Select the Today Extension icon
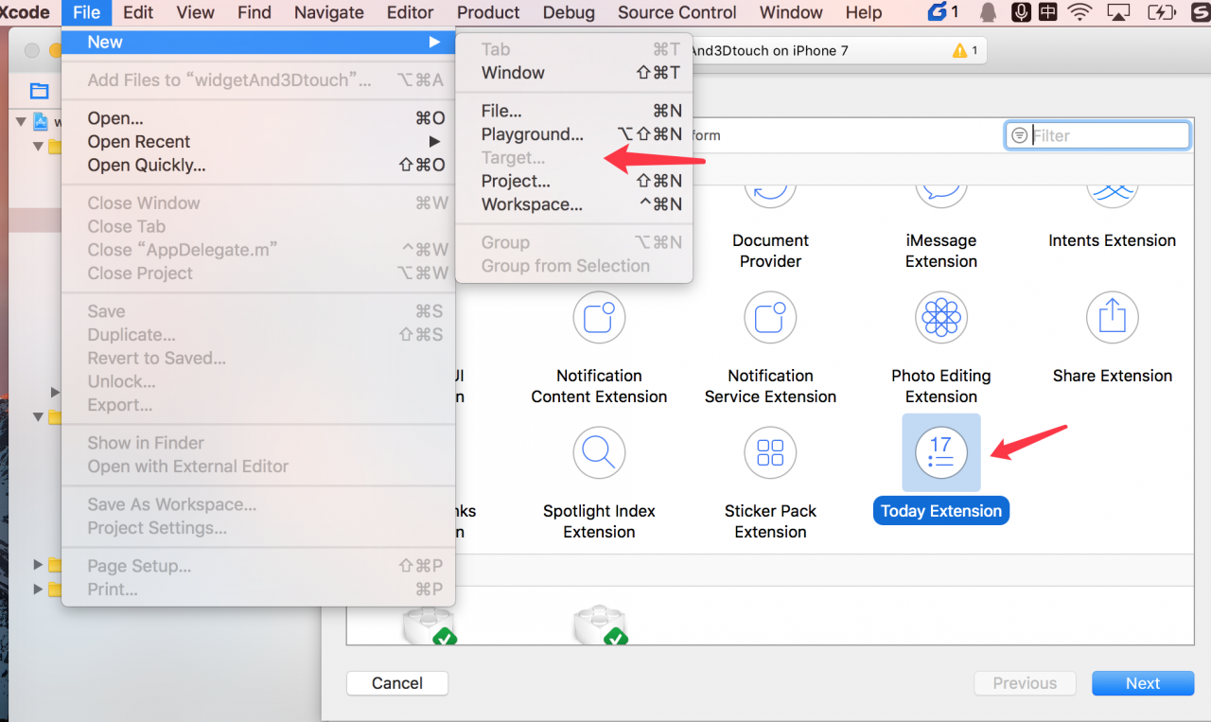This screenshot has height=722, width=1211. pyautogui.click(x=940, y=452)
